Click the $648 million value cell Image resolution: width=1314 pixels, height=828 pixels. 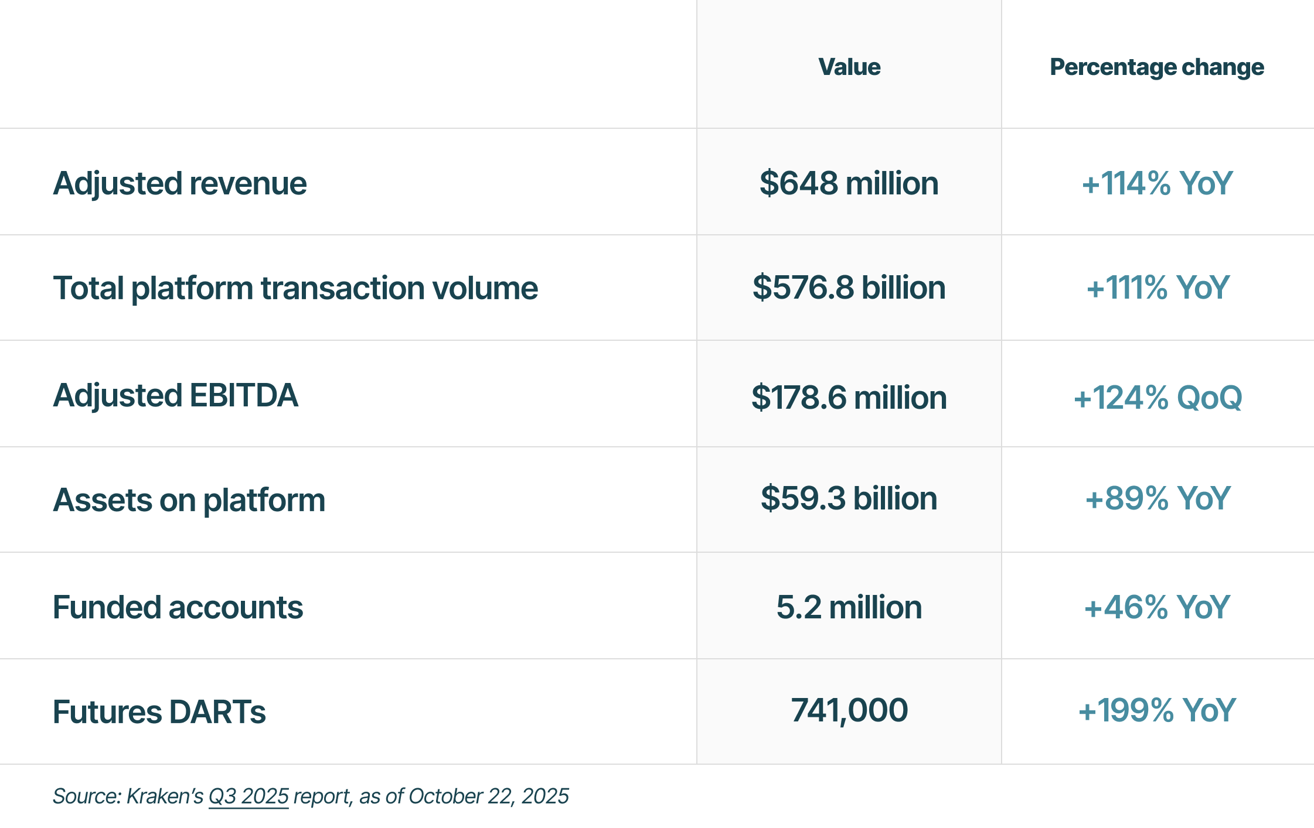849,183
